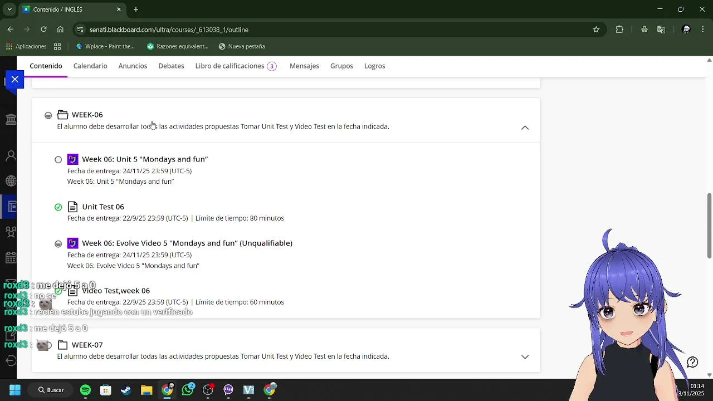Collapse the WEEK-06 folder
This screenshot has width=713, height=401.
tap(525, 128)
